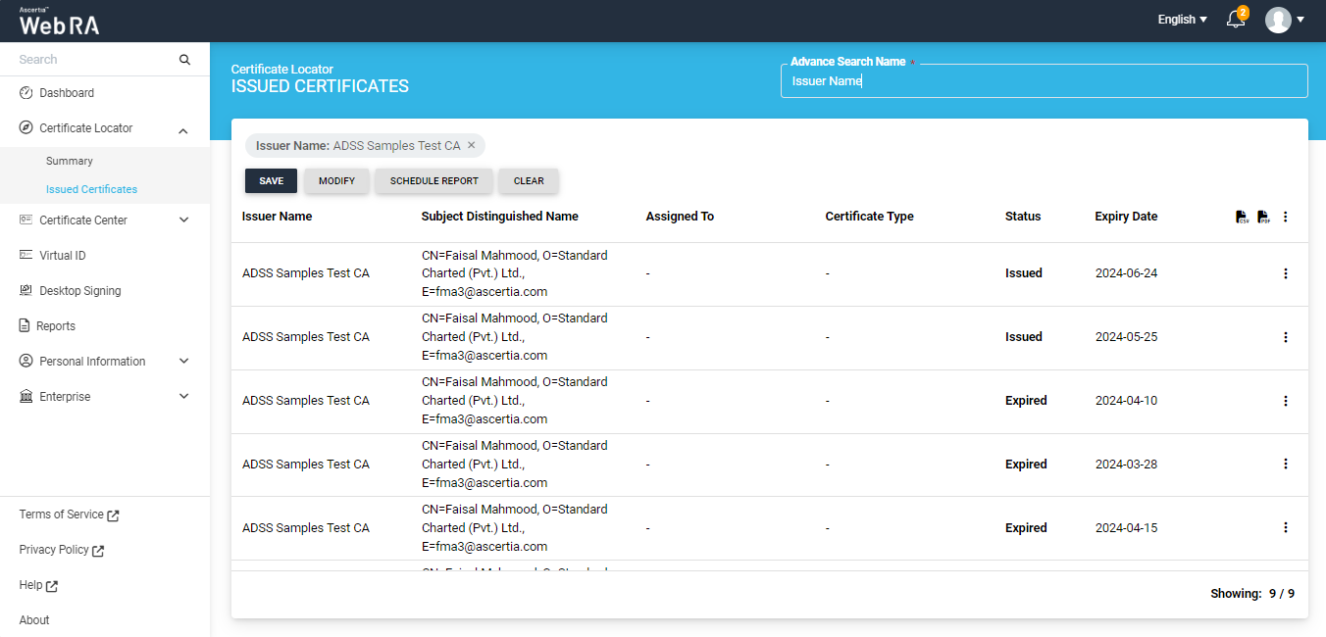Click the Expiry Date column header
The width and height of the screenshot is (1326, 637).
[1126, 217]
